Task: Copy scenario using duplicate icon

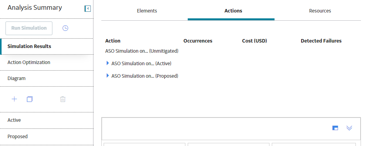Action: tap(30, 99)
